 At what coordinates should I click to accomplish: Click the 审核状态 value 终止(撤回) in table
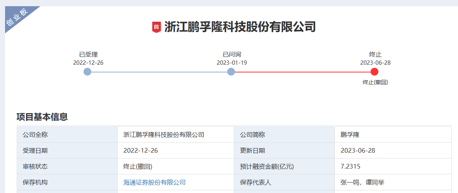[x=138, y=167]
